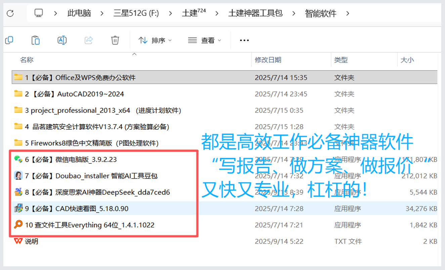
Task: Select name 10 查文件工具Everything 64位_1.4.1.1022
Action: (x=90, y=225)
